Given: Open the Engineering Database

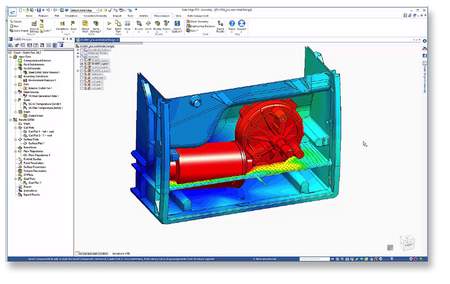Looking at the screenshot, I should (200, 26).
